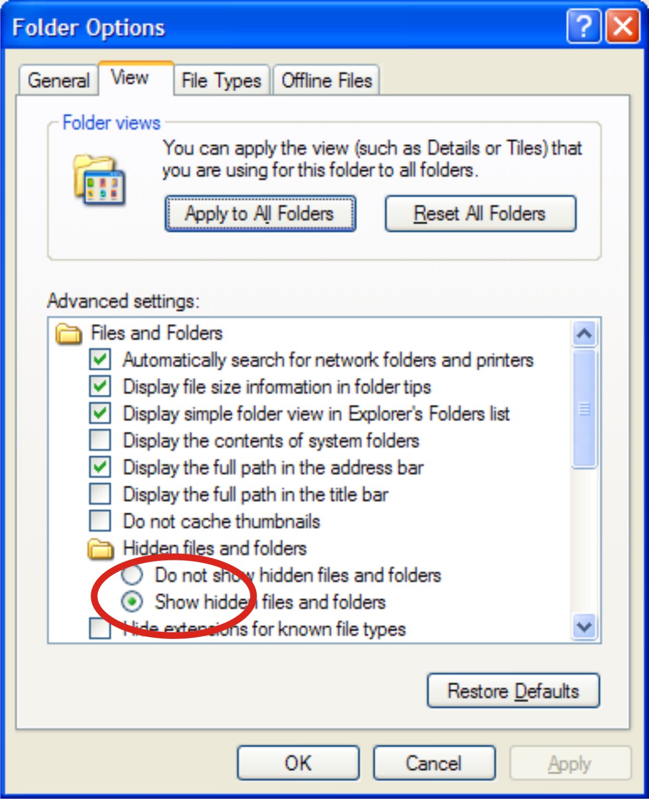Select Show hidden files and folders option

(132, 602)
